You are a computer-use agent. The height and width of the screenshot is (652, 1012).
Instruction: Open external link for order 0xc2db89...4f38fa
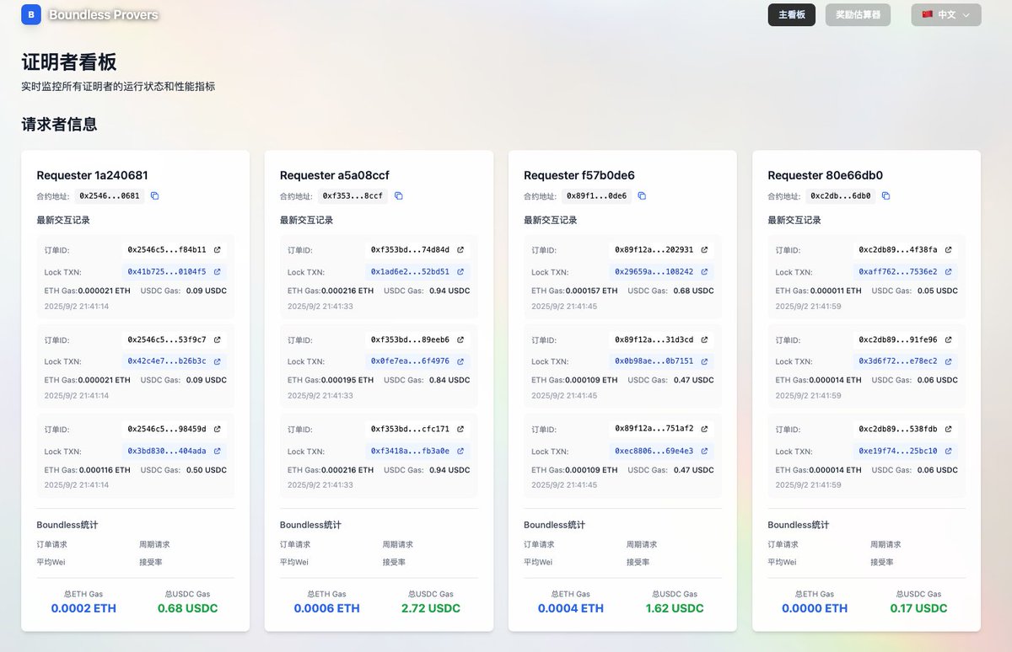pyautogui.click(x=948, y=250)
